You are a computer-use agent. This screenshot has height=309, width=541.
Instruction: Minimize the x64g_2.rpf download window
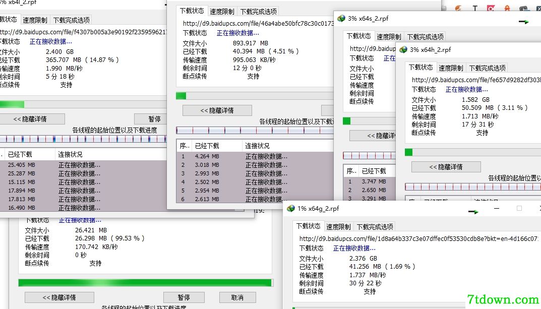(497, 208)
